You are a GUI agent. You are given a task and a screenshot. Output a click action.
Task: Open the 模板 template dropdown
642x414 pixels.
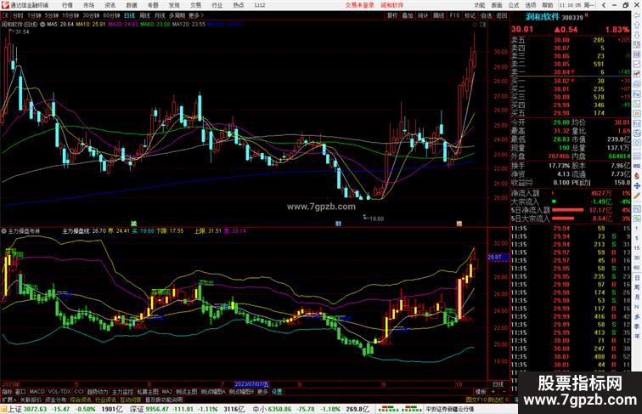click(x=480, y=392)
